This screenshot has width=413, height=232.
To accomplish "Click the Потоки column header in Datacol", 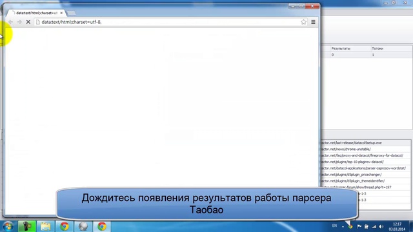I will click(x=391, y=48).
